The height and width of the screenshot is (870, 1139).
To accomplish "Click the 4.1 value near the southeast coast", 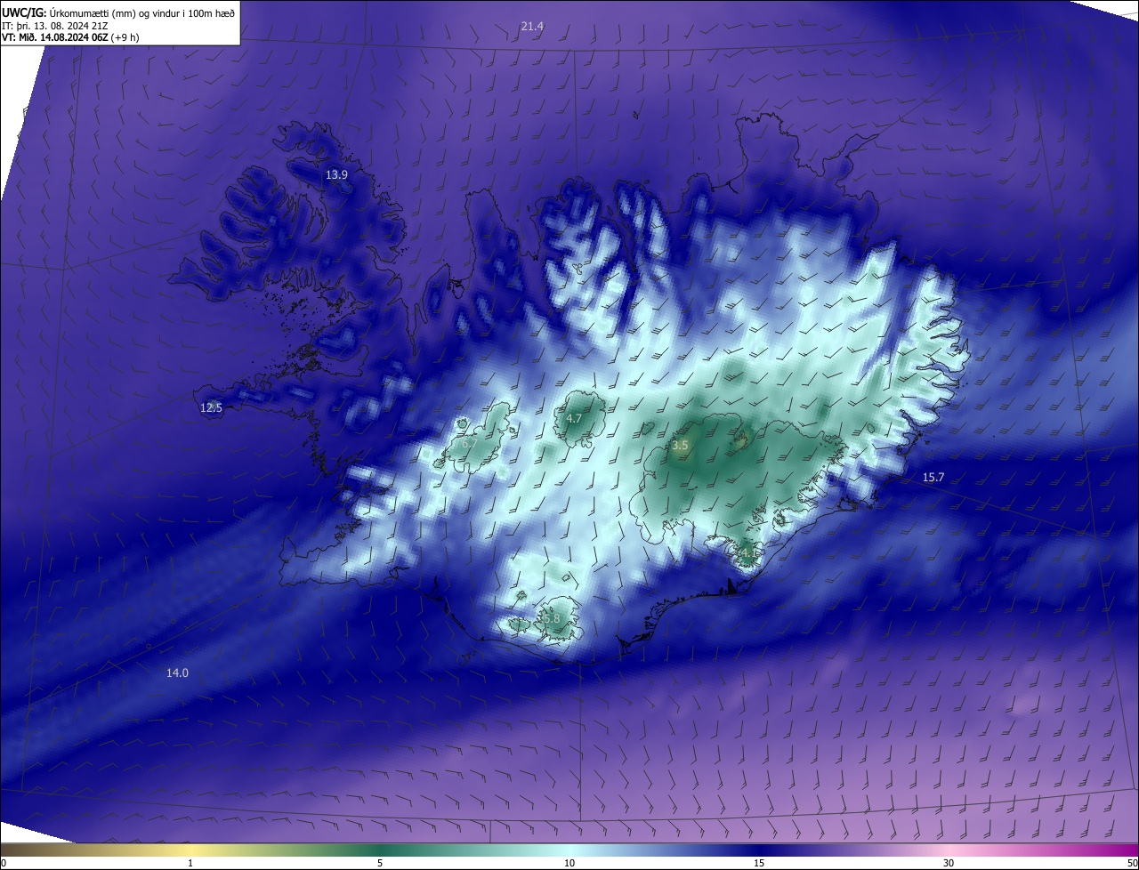I will [x=749, y=552].
